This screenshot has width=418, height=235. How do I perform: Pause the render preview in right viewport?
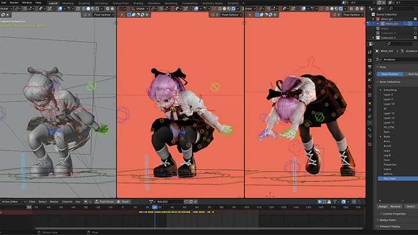pyautogui.click(x=351, y=9)
